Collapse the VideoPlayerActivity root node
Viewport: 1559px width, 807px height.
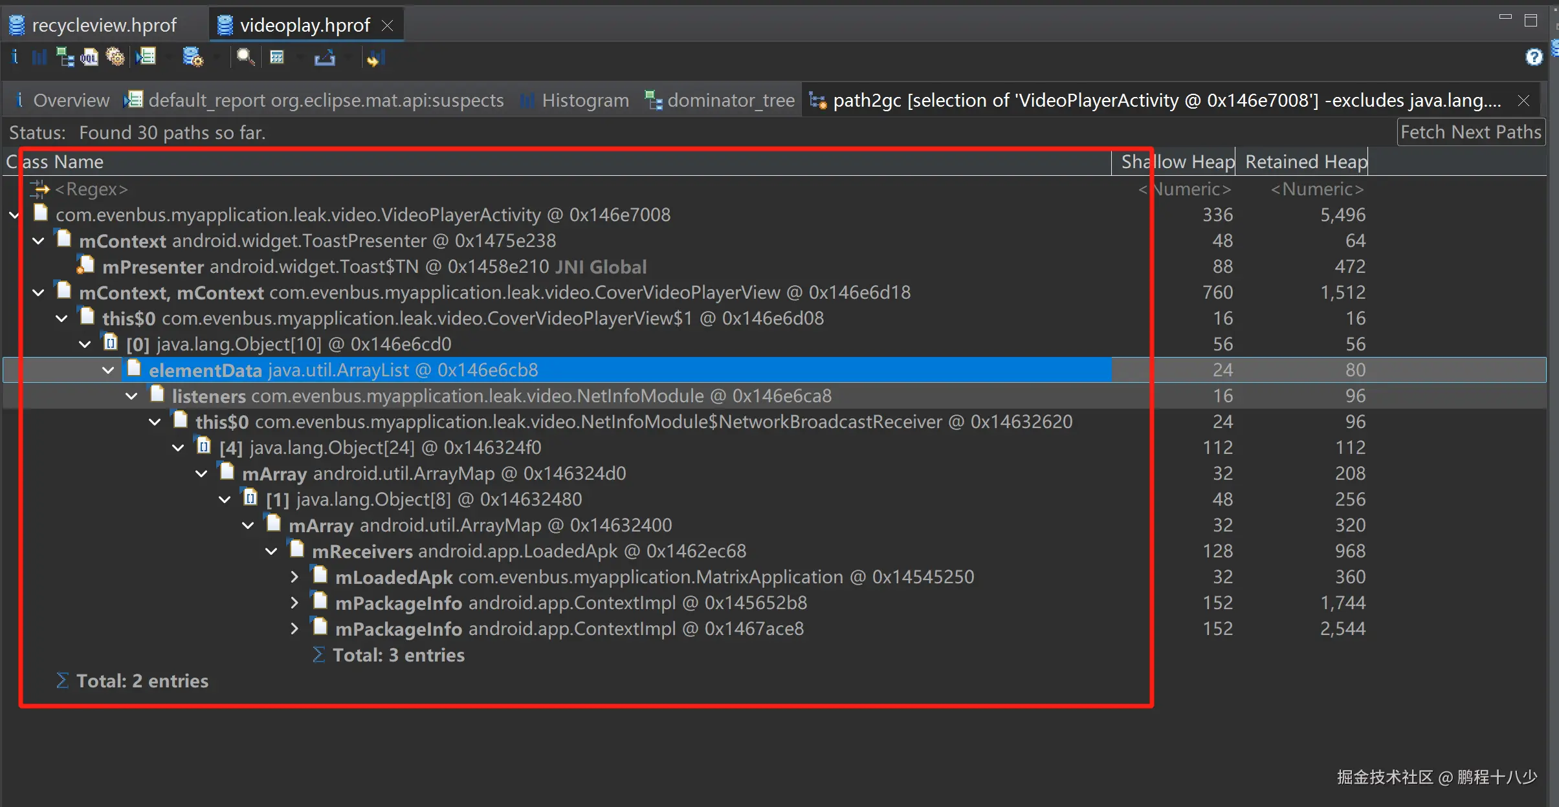(x=14, y=215)
